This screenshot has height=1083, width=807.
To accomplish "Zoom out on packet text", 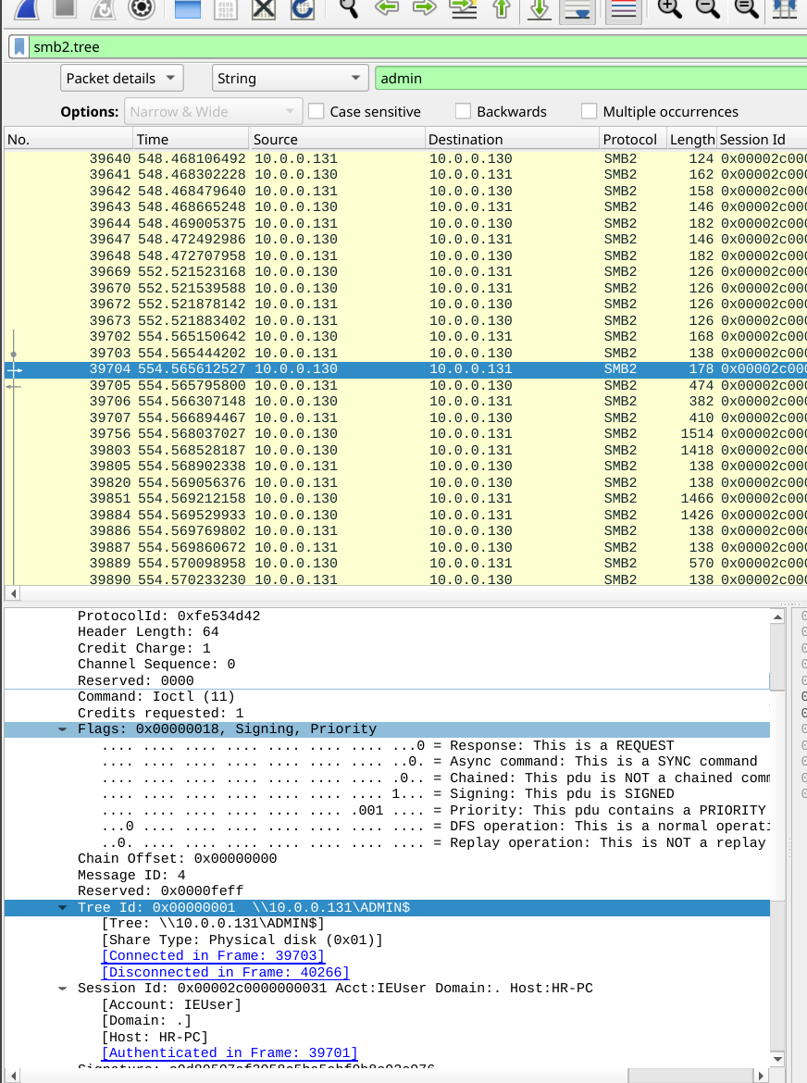I will tap(707, 8).
